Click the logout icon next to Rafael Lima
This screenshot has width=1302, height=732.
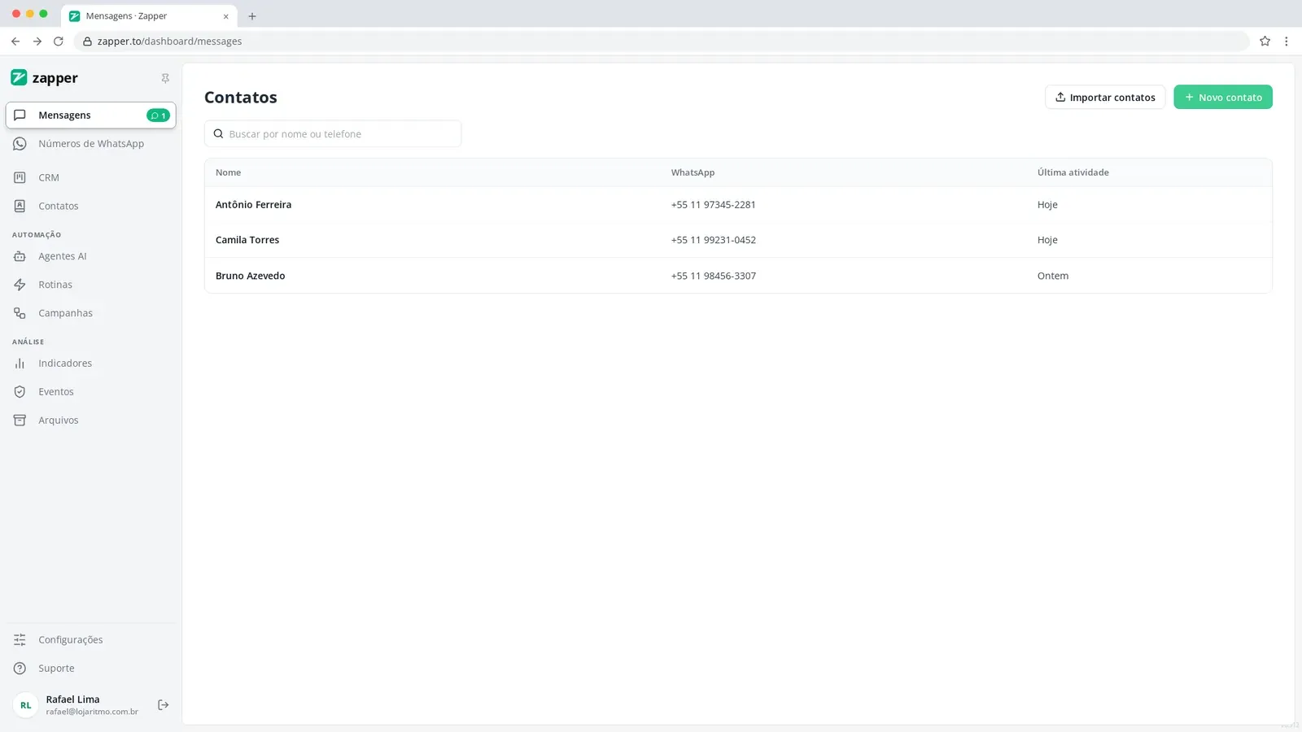pos(163,705)
